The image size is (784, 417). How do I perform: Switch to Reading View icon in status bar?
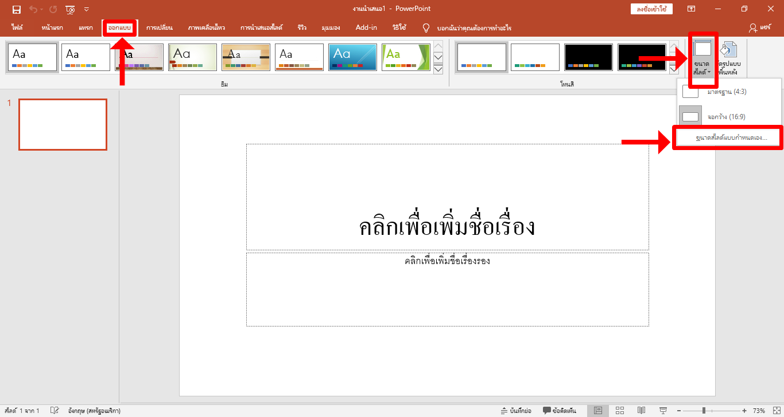tap(641, 410)
